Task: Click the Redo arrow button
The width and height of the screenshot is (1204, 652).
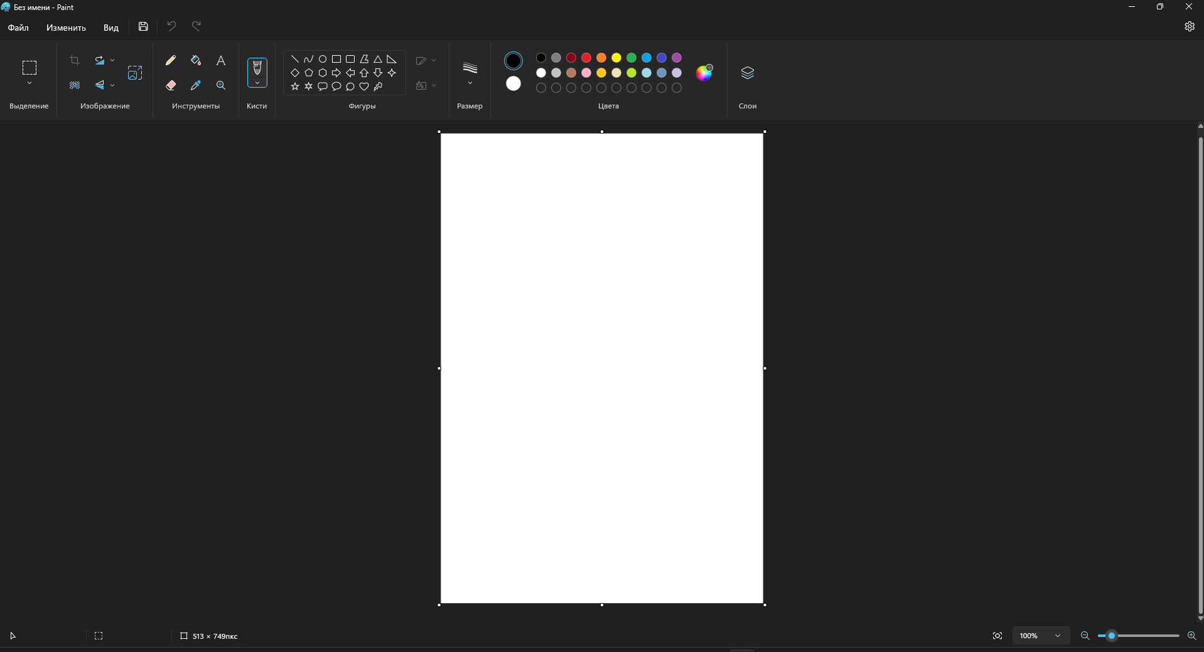Action: pyautogui.click(x=196, y=26)
